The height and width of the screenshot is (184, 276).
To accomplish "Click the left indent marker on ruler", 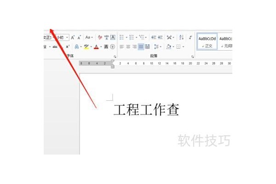I will point(113,67).
